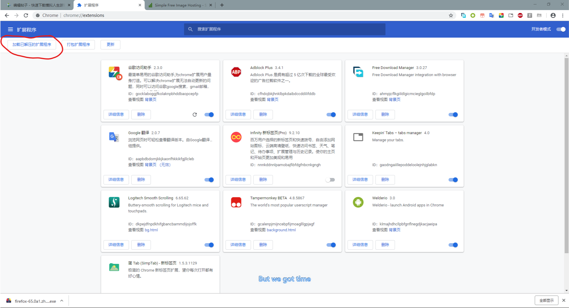Image resolution: width=569 pixels, height=308 pixels.
Task: Click the Infinity ID text nnnkddnnlpamobajfibfdgfnbcnkgngh
Action: (289, 165)
